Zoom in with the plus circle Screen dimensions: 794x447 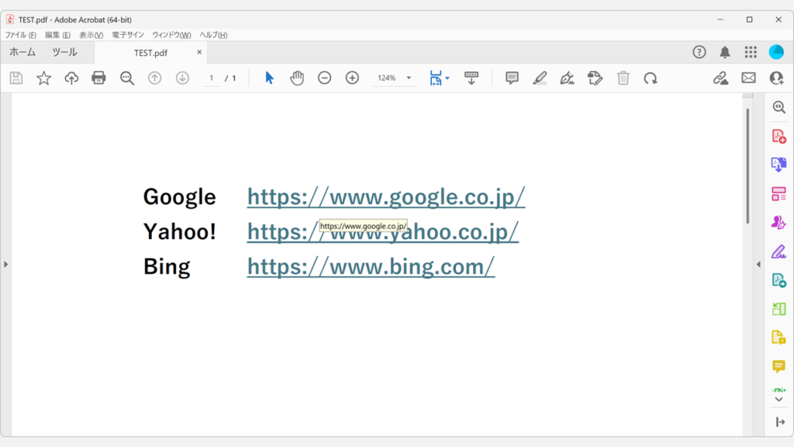(352, 78)
